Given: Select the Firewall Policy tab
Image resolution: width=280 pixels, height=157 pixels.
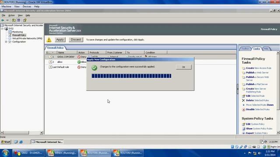Looking at the screenshot, I should coord(55,48).
